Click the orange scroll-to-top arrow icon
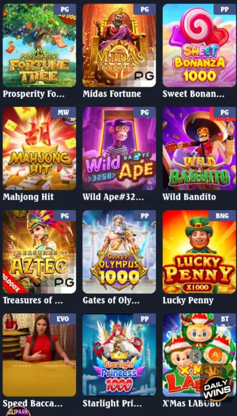This screenshot has width=237, height=416. 213,355
